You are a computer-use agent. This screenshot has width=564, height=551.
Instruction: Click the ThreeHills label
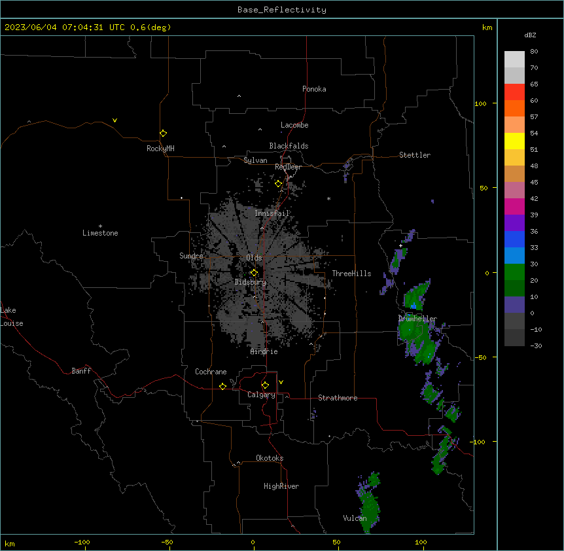[x=352, y=274]
